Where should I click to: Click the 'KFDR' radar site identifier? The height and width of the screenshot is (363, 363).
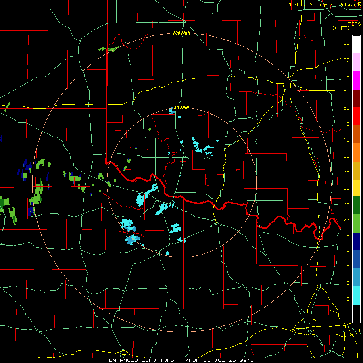click(192, 360)
